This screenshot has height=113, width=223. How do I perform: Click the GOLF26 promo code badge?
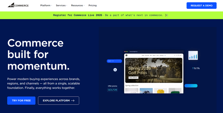pos(113,90)
